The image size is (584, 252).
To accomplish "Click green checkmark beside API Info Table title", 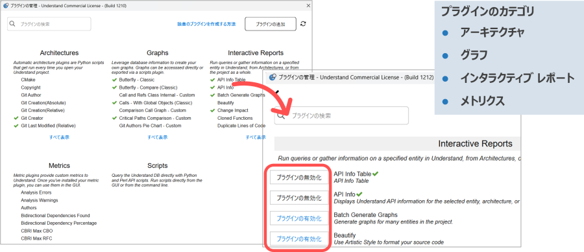I will (x=376, y=173).
